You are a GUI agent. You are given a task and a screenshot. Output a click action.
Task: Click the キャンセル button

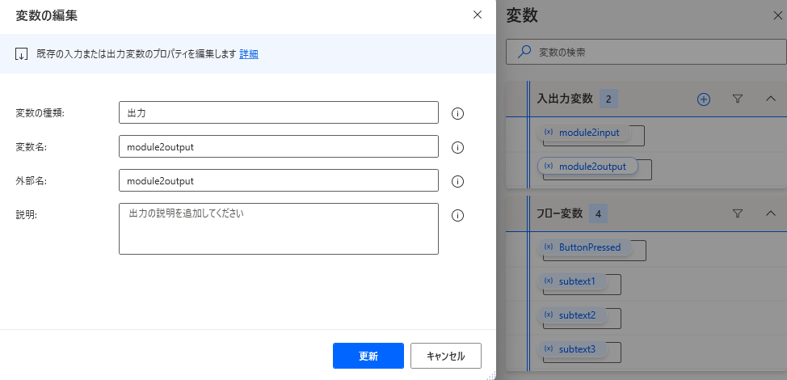pyautogui.click(x=446, y=356)
